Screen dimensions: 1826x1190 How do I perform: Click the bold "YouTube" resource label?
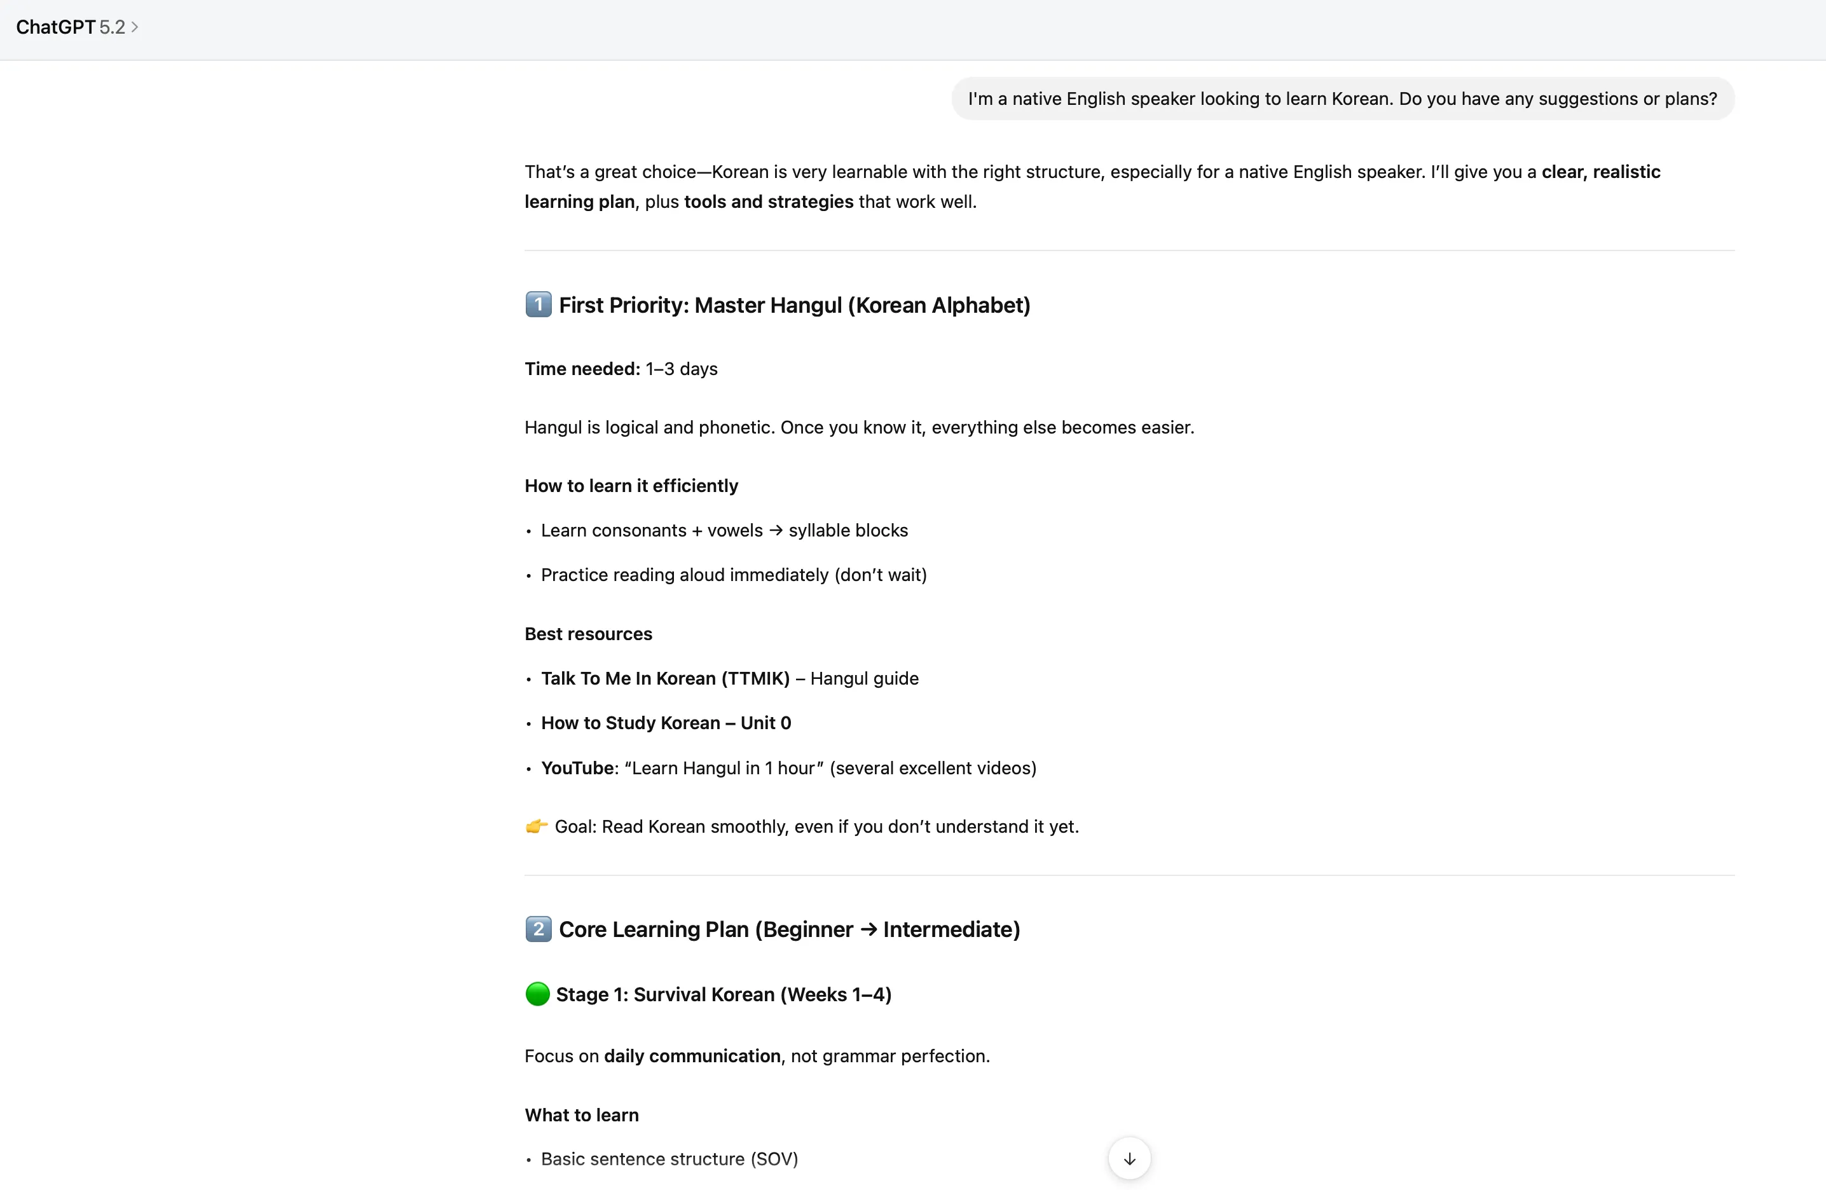pyautogui.click(x=578, y=768)
